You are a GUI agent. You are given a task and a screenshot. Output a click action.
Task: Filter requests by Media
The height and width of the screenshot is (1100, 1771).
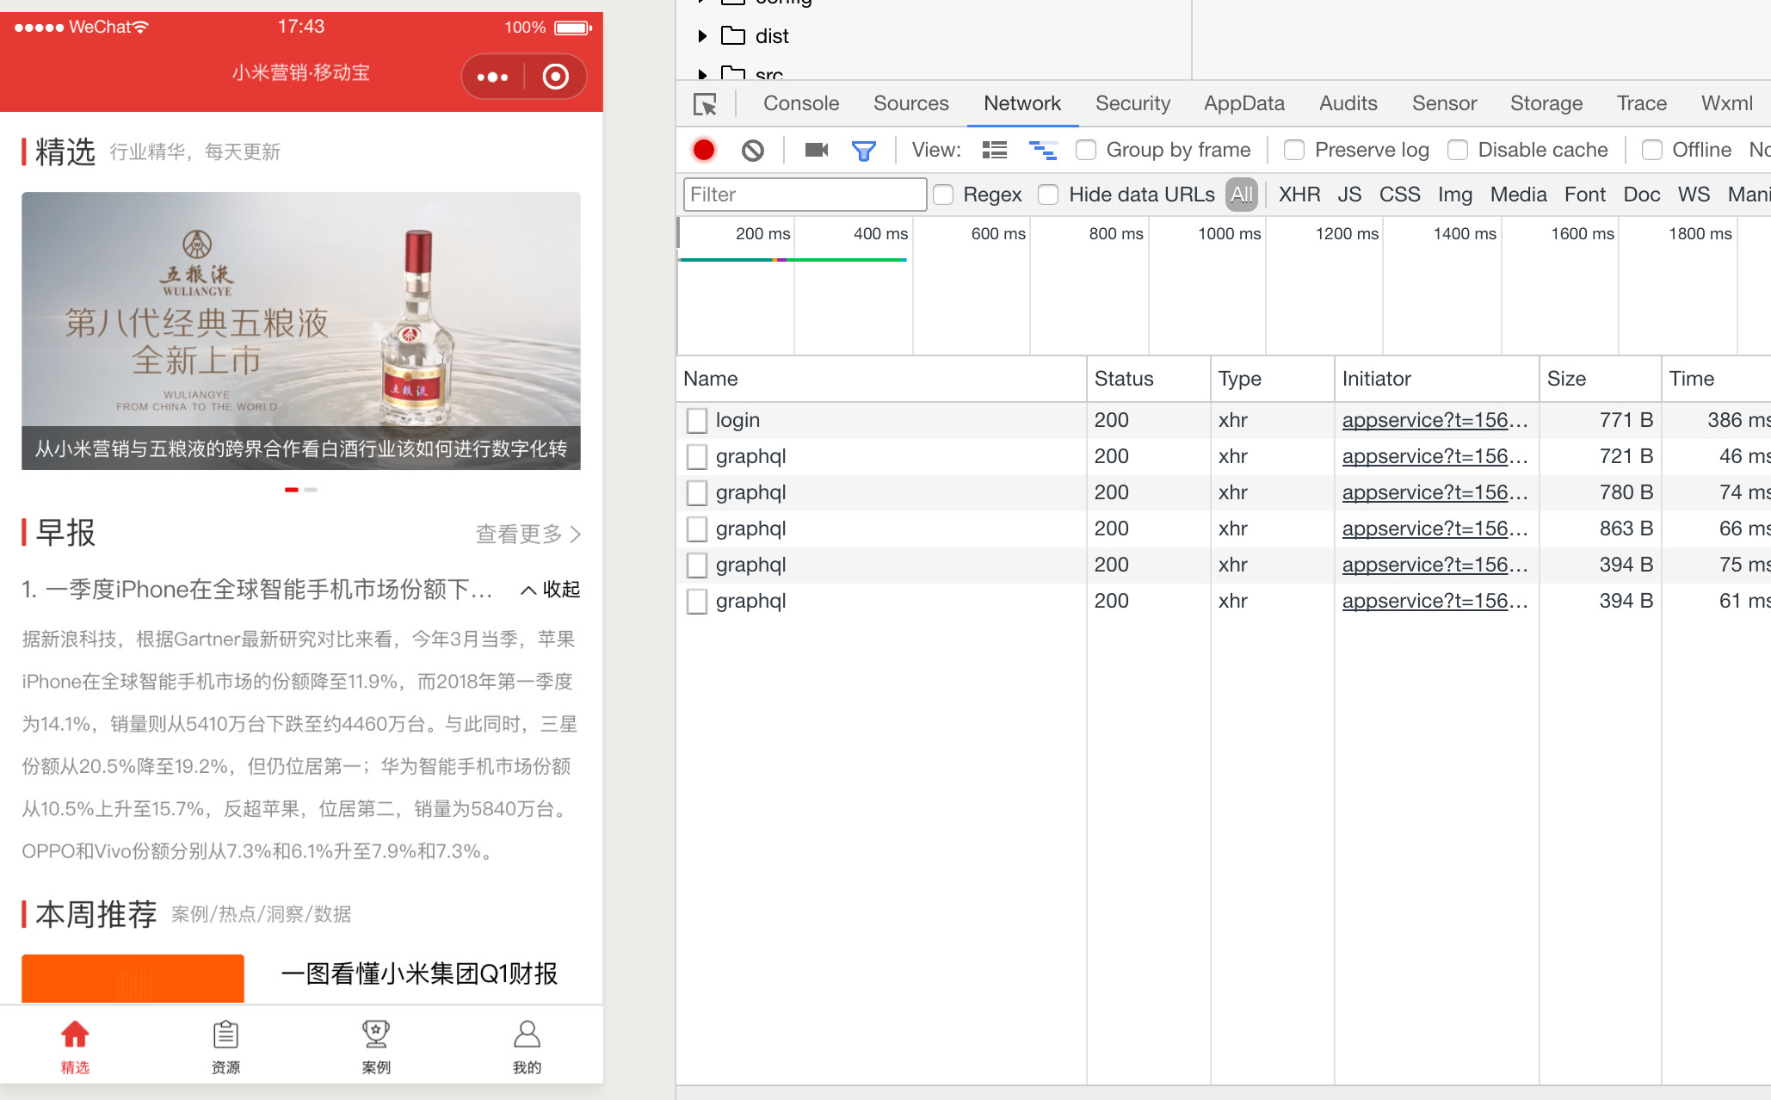tap(1519, 195)
